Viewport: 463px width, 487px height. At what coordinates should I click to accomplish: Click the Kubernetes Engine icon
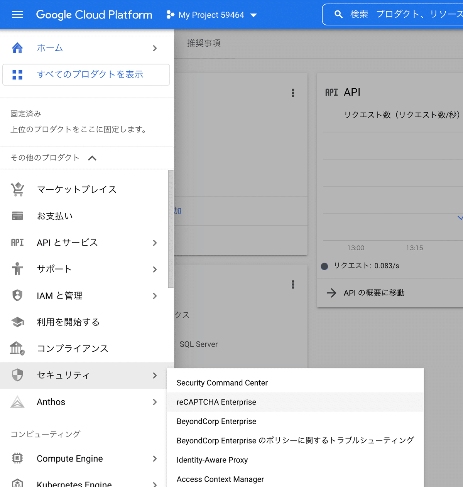pyautogui.click(x=17, y=483)
